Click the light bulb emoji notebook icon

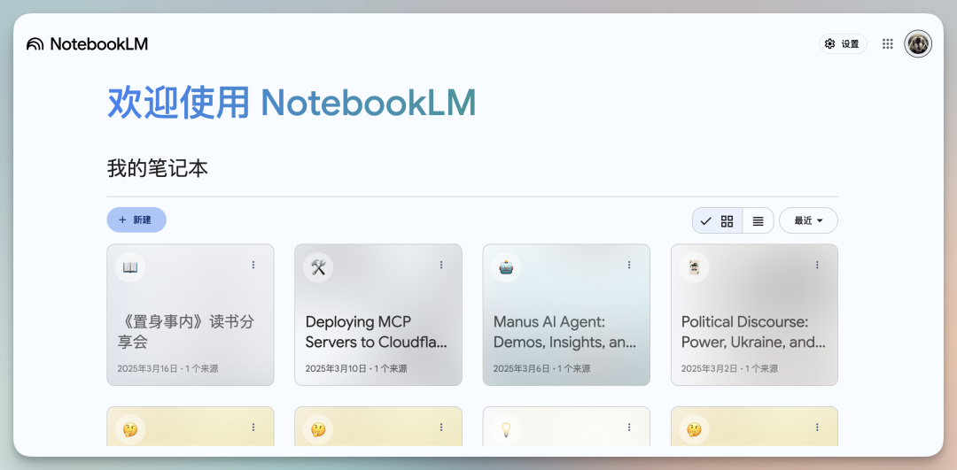click(506, 430)
